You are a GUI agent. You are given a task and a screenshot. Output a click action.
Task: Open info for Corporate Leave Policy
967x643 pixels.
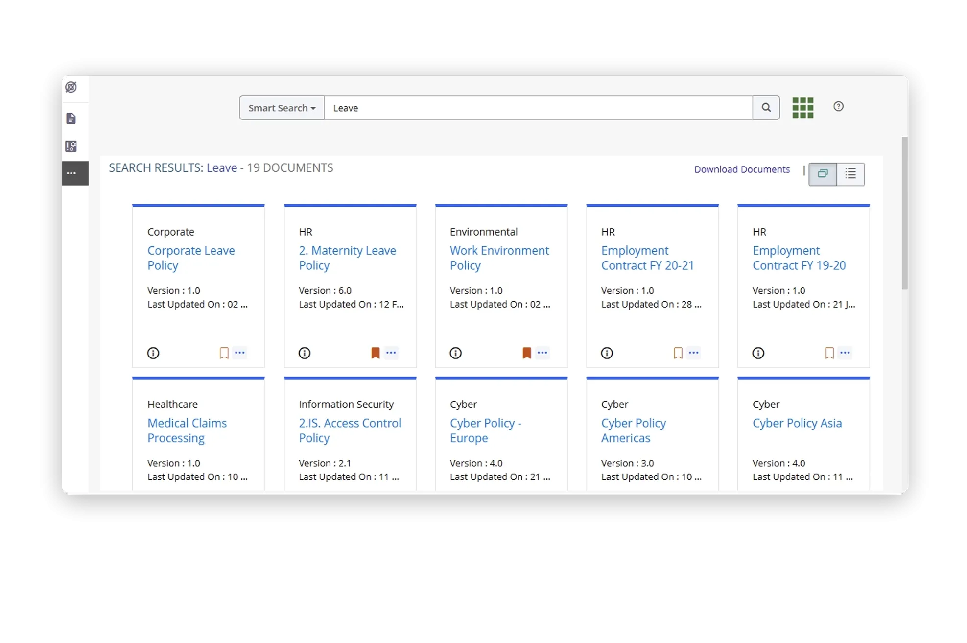point(153,353)
